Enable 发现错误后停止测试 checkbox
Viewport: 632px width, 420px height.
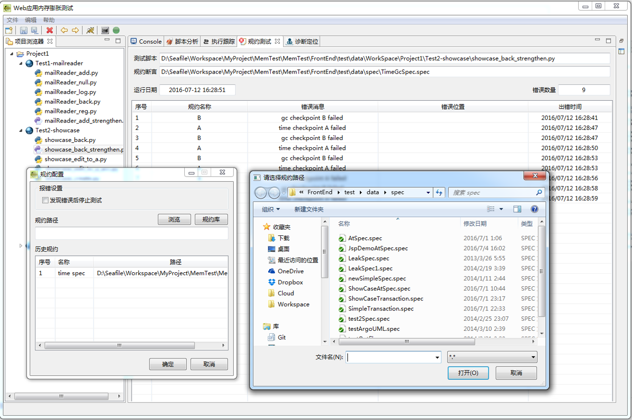pos(46,200)
